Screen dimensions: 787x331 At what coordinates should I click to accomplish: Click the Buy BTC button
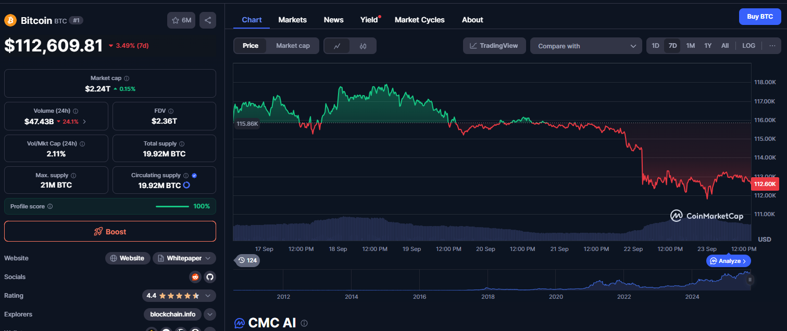(x=760, y=17)
